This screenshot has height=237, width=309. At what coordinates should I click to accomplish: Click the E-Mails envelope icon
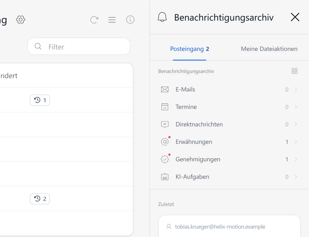(165, 90)
